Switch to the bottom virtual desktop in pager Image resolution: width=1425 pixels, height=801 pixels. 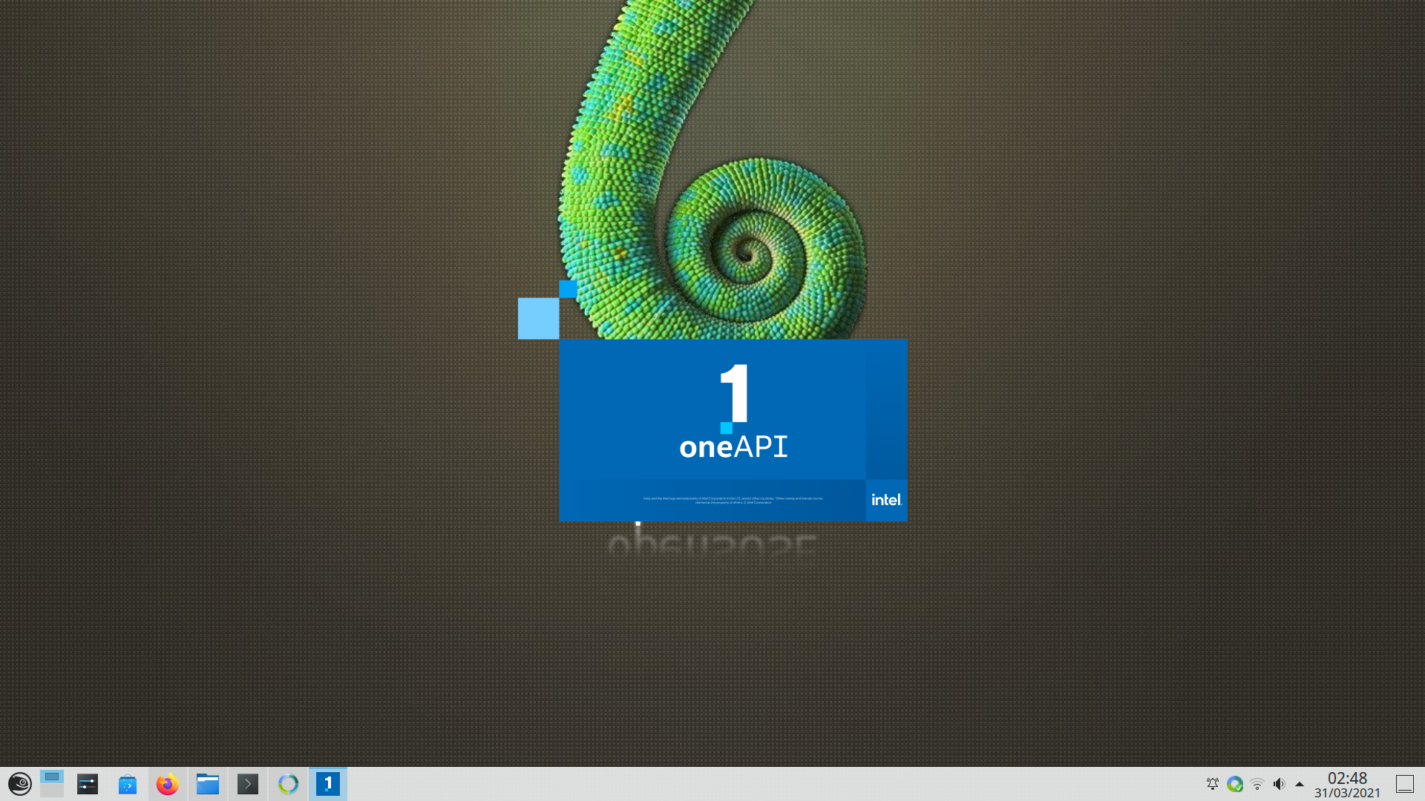(x=52, y=791)
